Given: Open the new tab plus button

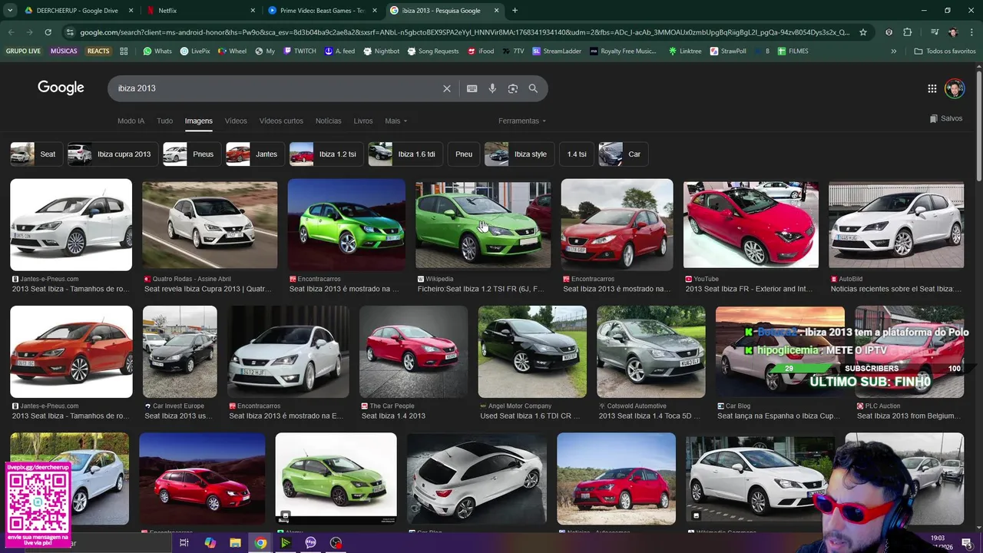Looking at the screenshot, I should click(515, 11).
